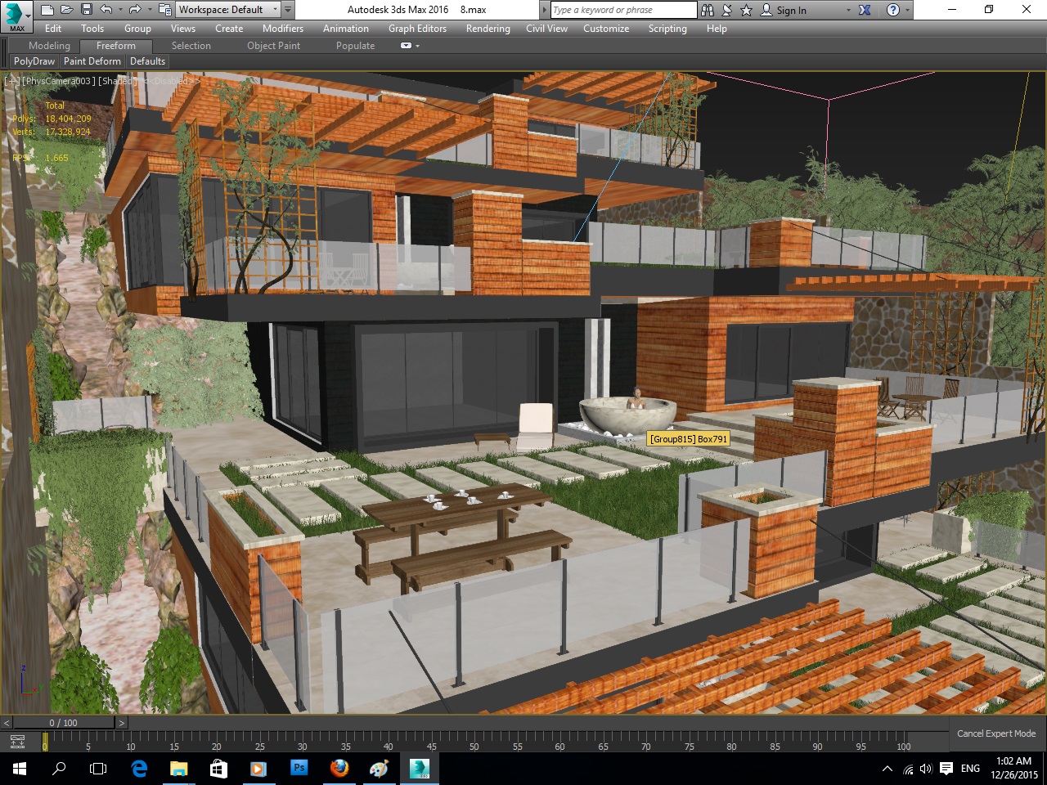Switch to the Modeling ribbon tab
The image size is (1047, 785).
(x=49, y=46)
